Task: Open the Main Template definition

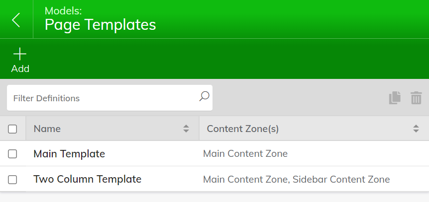Action: [69, 154]
